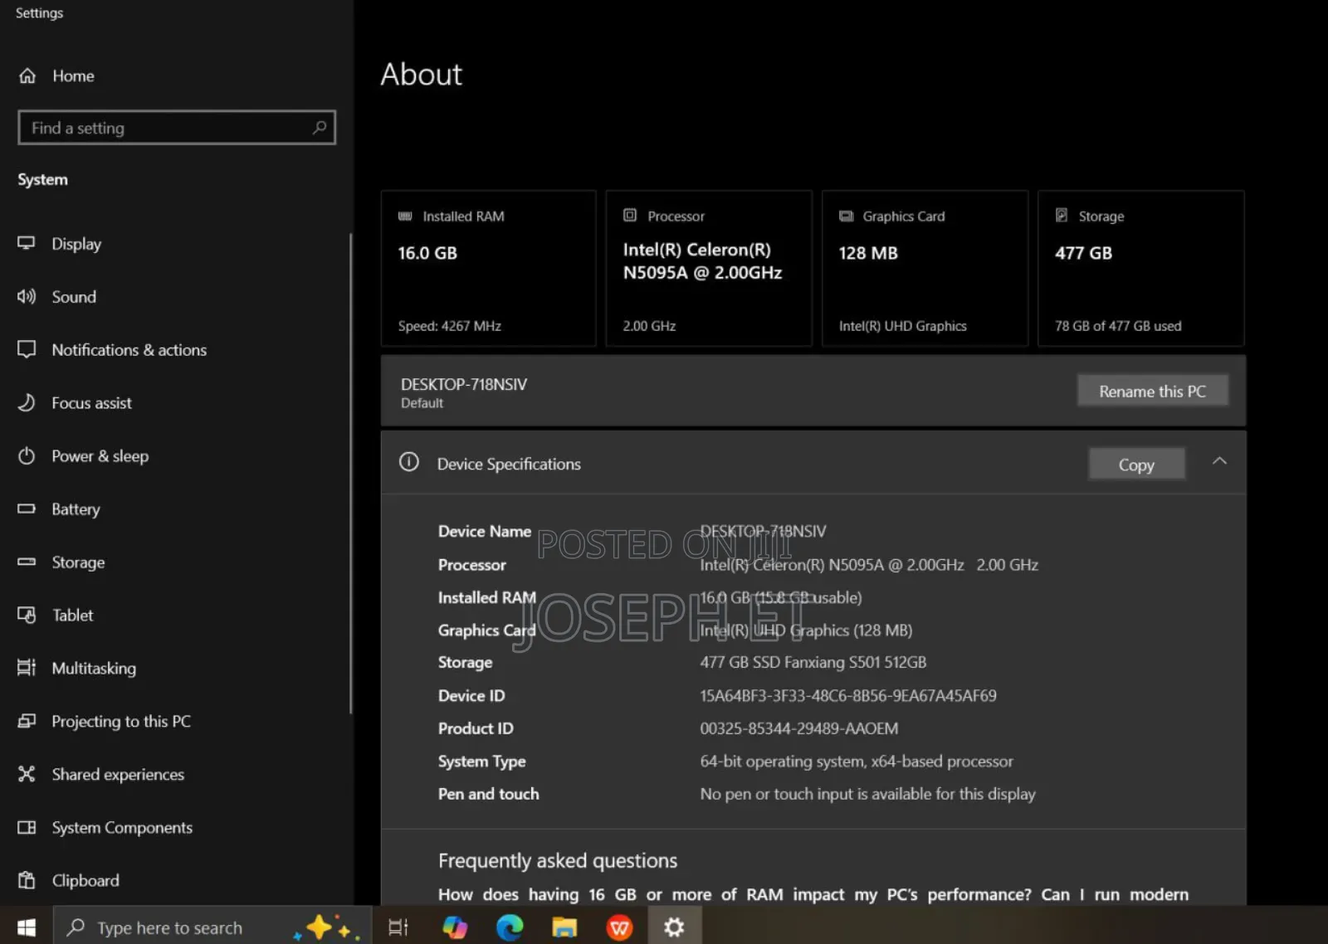Select Notifications & actions

(129, 349)
